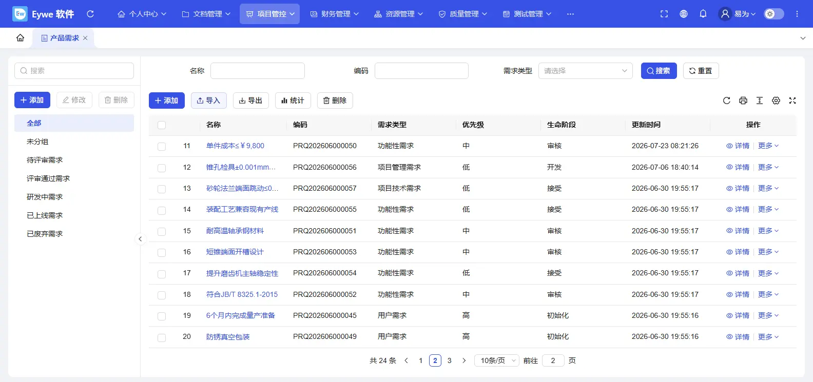Open the language globe icon
This screenshot has width=813, height=382.
pyautogui.click(x=684, y=14)
